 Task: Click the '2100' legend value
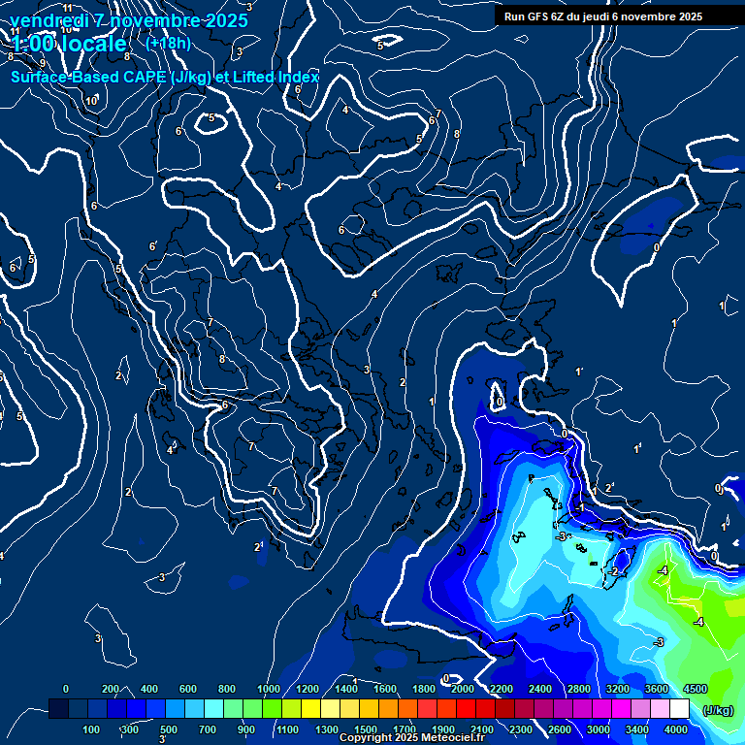pyautogui.click(x=482, y=729)
